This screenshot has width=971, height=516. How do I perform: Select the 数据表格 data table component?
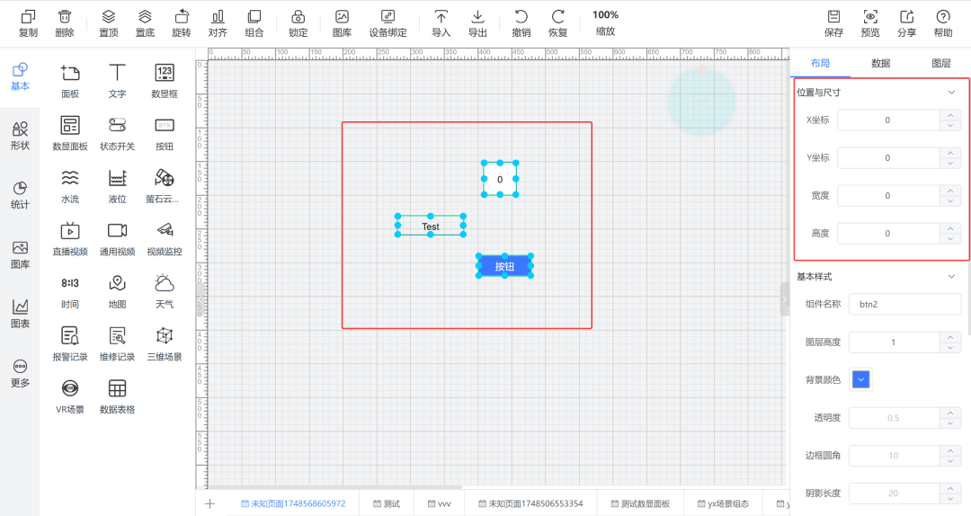(117, 397)
